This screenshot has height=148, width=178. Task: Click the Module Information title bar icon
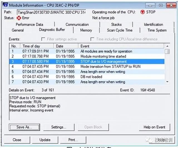pos(5,5)
